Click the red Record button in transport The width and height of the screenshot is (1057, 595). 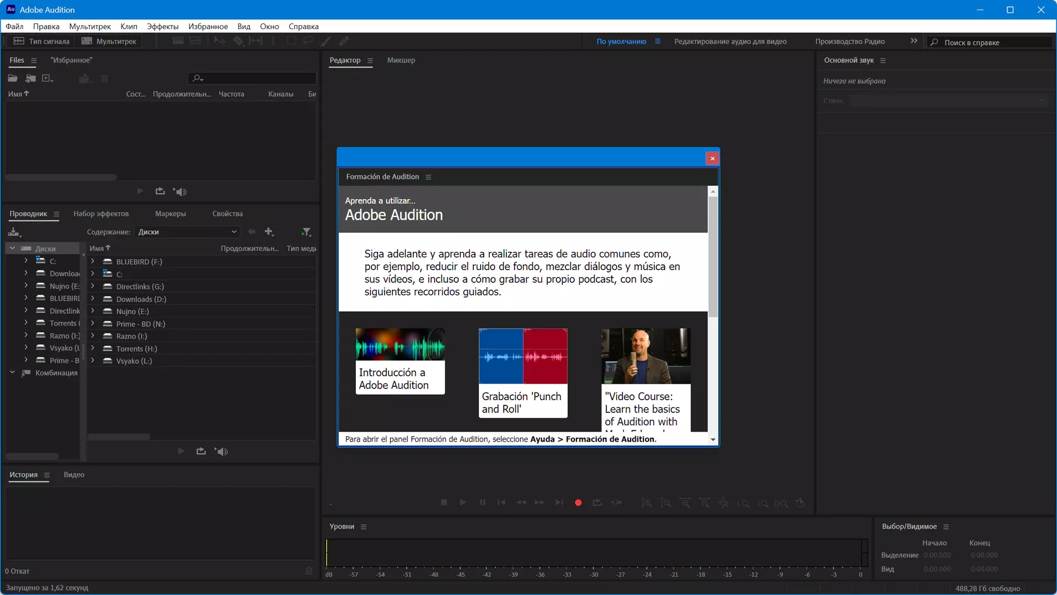[578, 502]
